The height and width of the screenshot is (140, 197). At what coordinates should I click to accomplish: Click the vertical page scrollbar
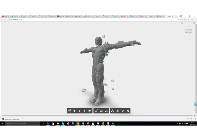196,68
